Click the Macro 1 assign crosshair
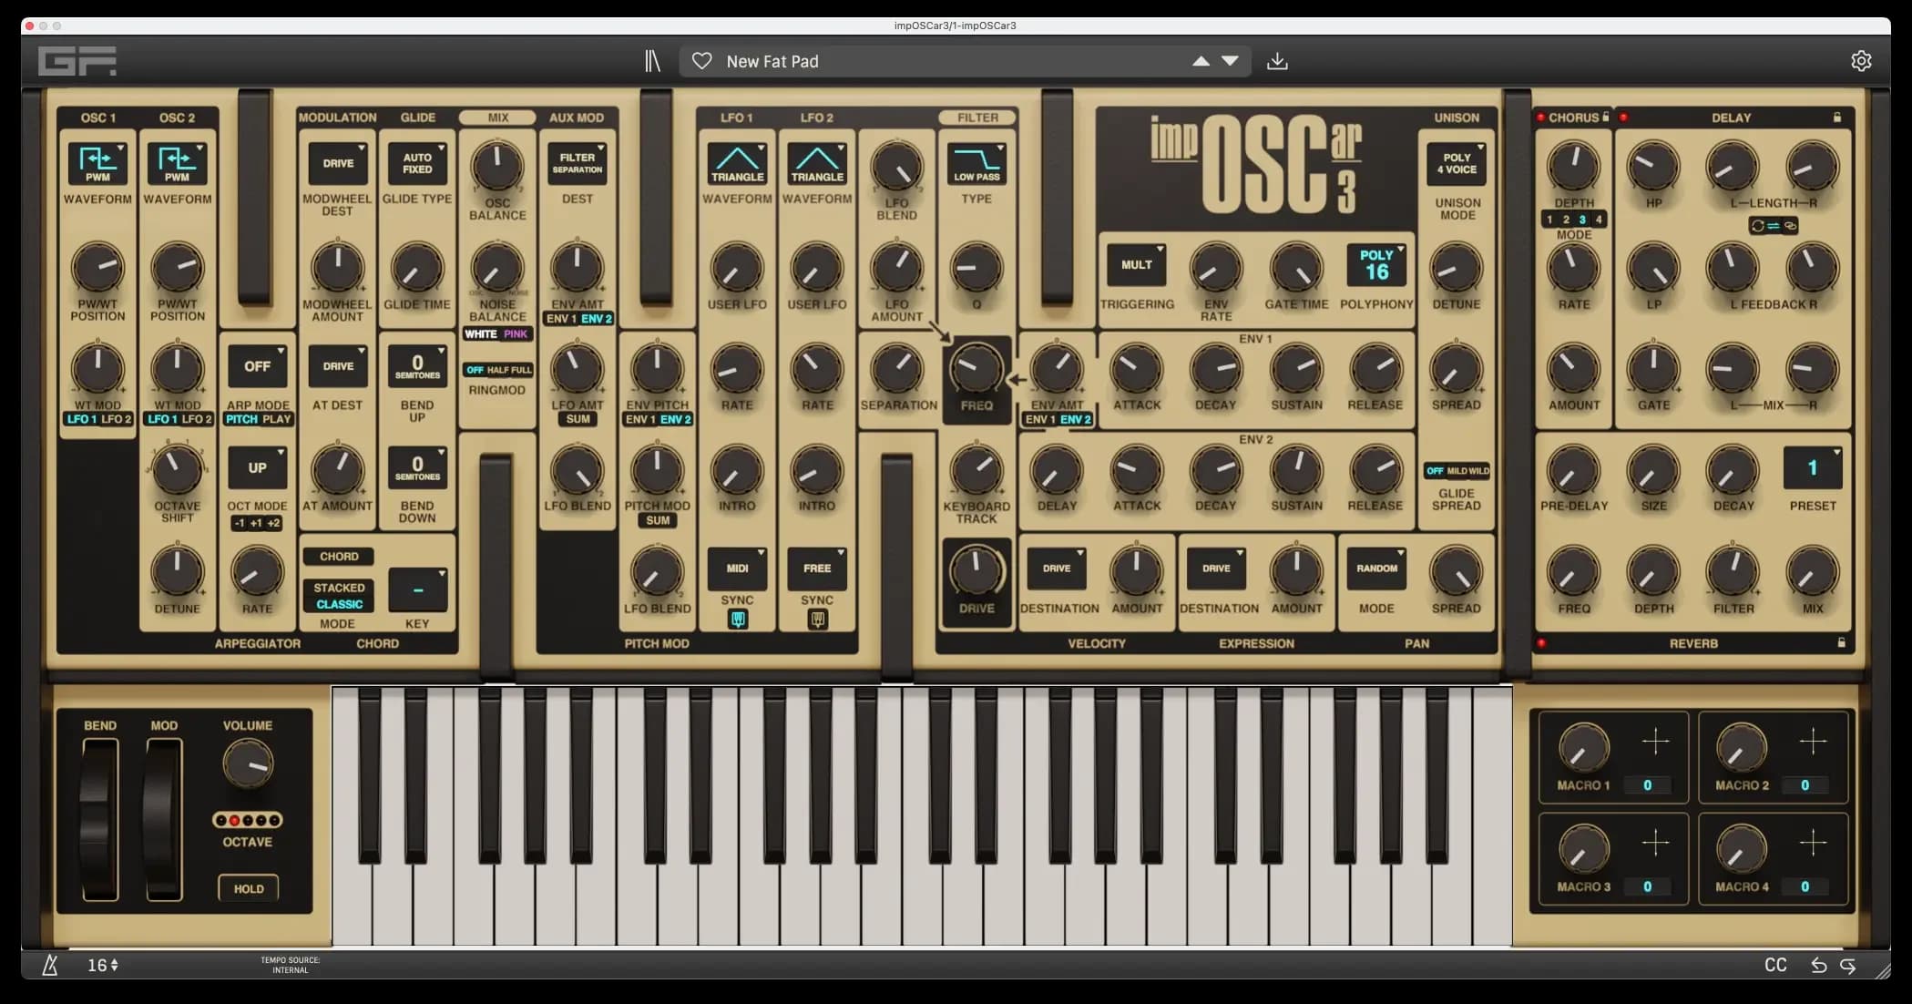 (x=1655, y=743)
